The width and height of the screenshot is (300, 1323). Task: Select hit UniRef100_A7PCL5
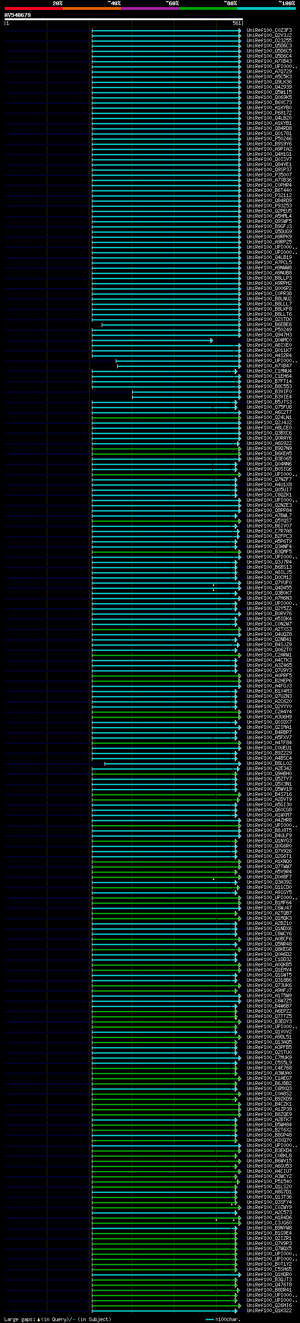click(269, 262)
